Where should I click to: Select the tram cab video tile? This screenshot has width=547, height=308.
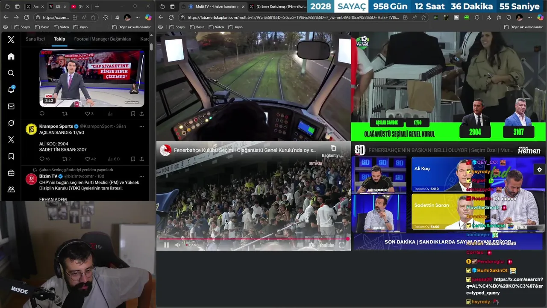pos(253,86)
